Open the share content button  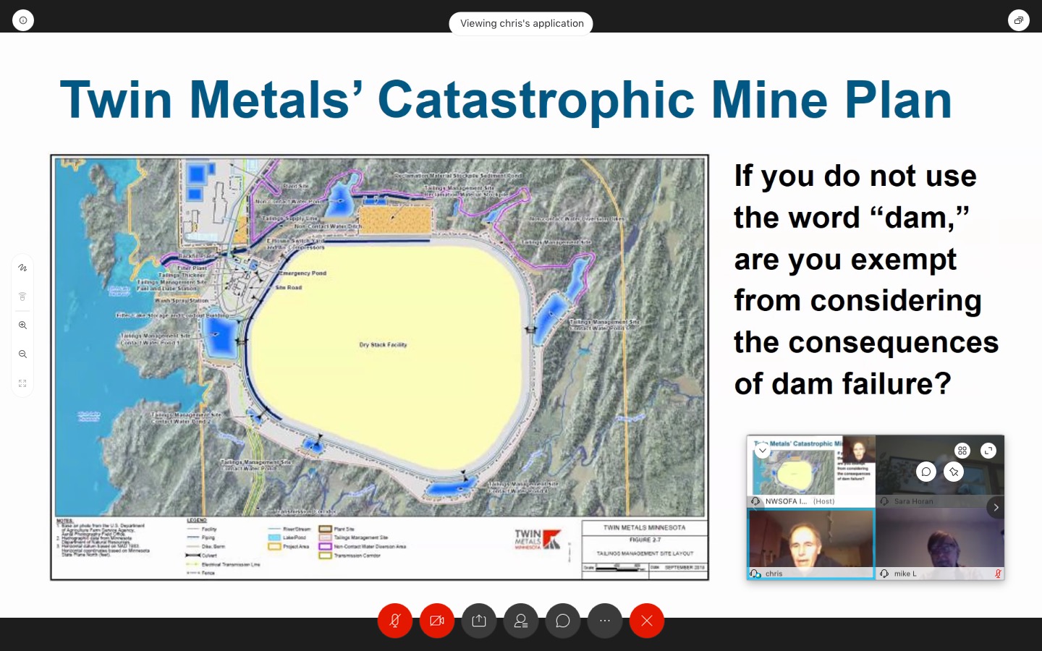[479, 621]
